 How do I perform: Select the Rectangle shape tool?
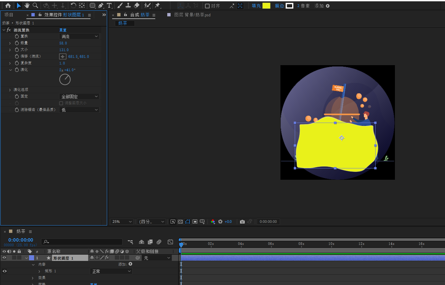[x=92, y=6]
